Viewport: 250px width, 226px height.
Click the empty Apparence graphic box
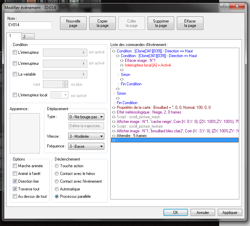pyautogui.click(x=25, y=133)
